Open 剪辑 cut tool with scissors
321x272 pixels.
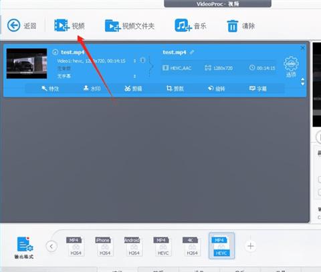[133, 89]
